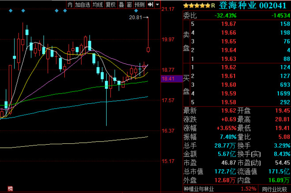Click the highlighted 18.41 price label

coord(172,79)
